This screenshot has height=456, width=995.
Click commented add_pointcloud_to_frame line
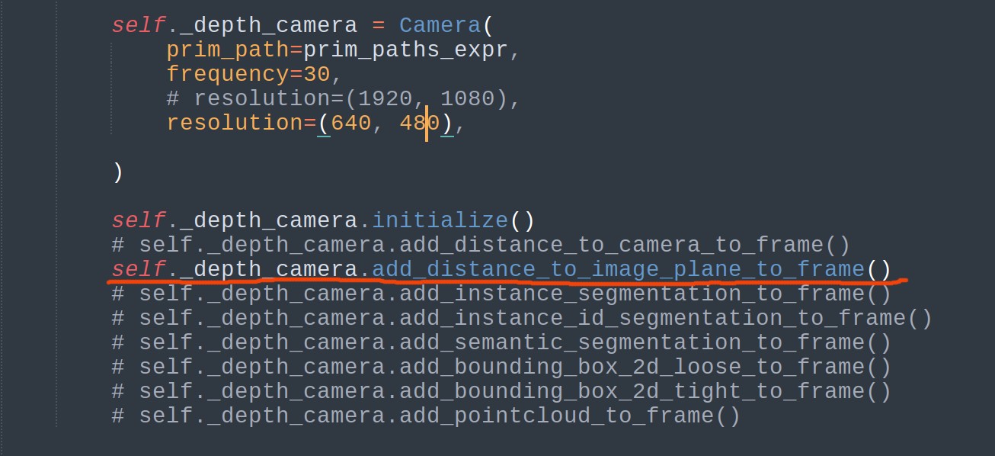(426, 416)
